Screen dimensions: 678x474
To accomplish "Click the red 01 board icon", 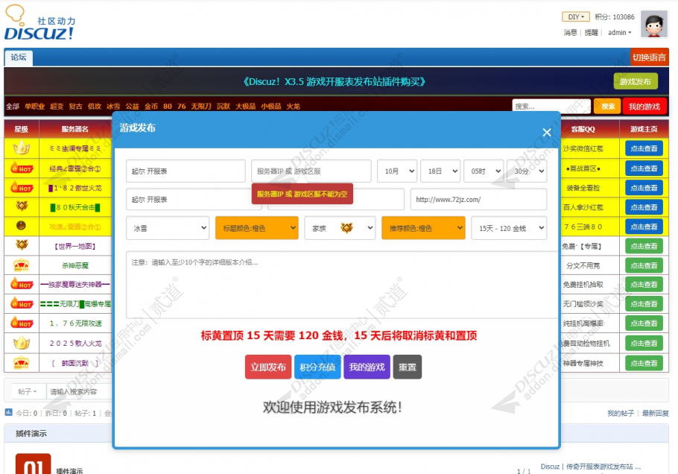I will pos(33,464).
